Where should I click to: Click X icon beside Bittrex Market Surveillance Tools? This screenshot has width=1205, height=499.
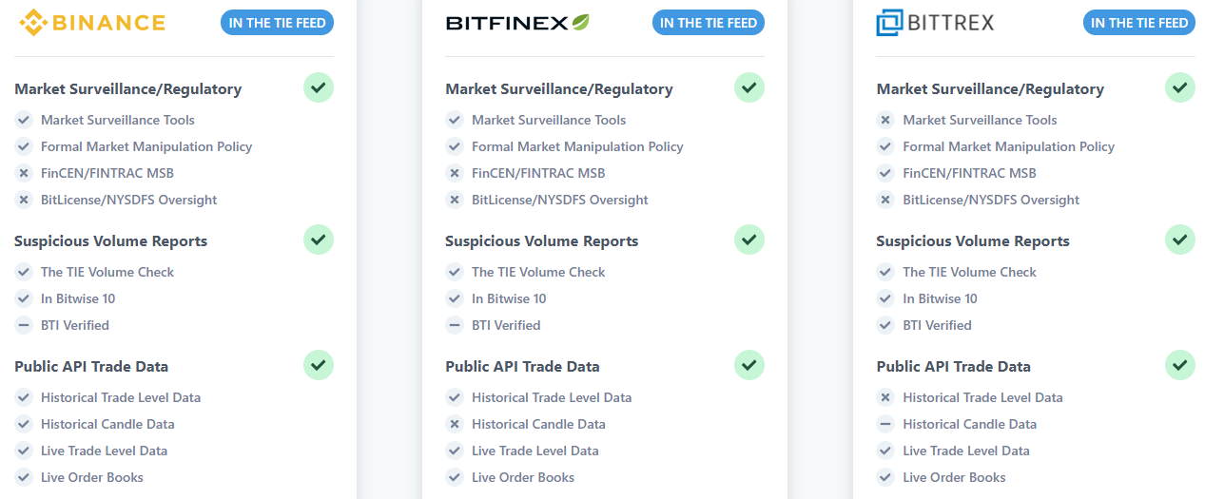[x=885, y=120]
